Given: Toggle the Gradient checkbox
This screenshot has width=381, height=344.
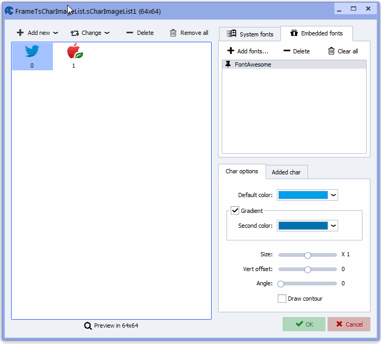Looking at the screenshot, I should pyautogui.click(x=235, y=210).
